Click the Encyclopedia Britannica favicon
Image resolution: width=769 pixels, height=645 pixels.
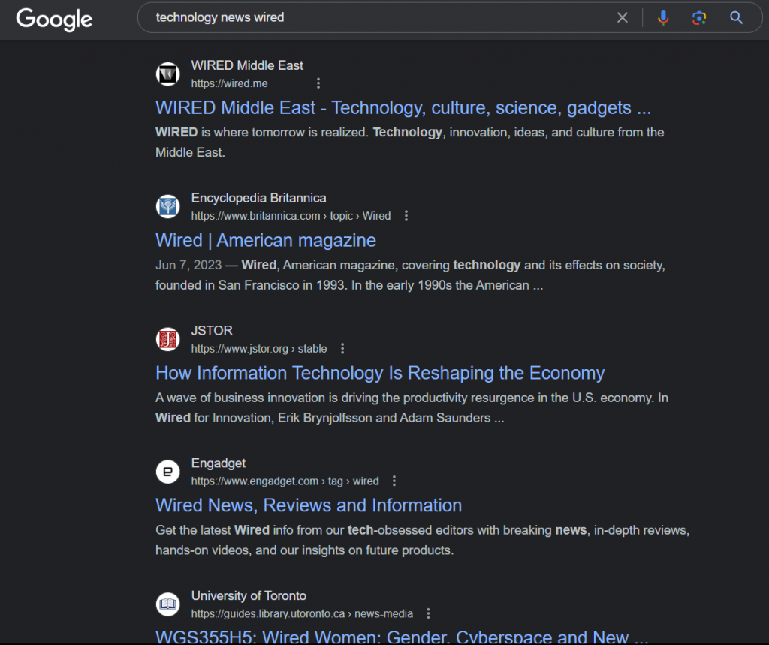coord(167,206)
